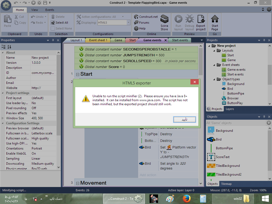Collapse the About properties section
The height and width of the screenshot is (204, 272).
[x=3, y=52]
